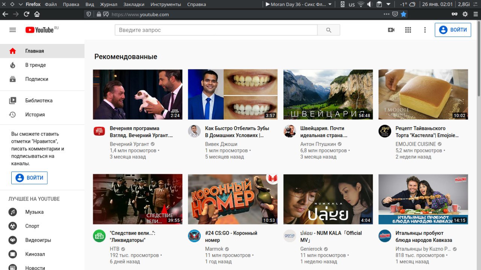The height and width of the screenshot is (270, 481).
Task: Expand the system tray hidden icons arrow
Action: click(x=389, y=5)
